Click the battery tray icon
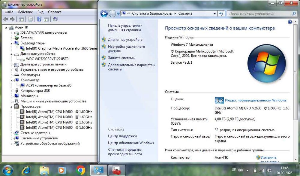Viewport: 300px width, 176px height. [255, 170]
